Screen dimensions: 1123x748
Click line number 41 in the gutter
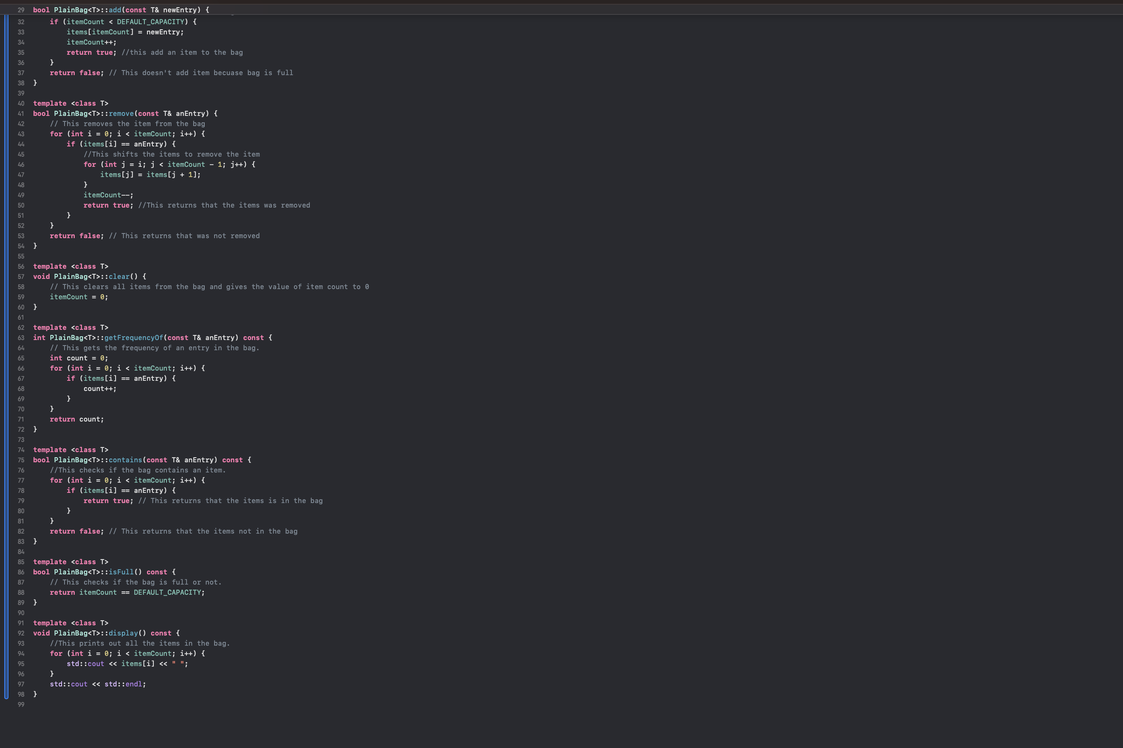click(x=20, y=113)
